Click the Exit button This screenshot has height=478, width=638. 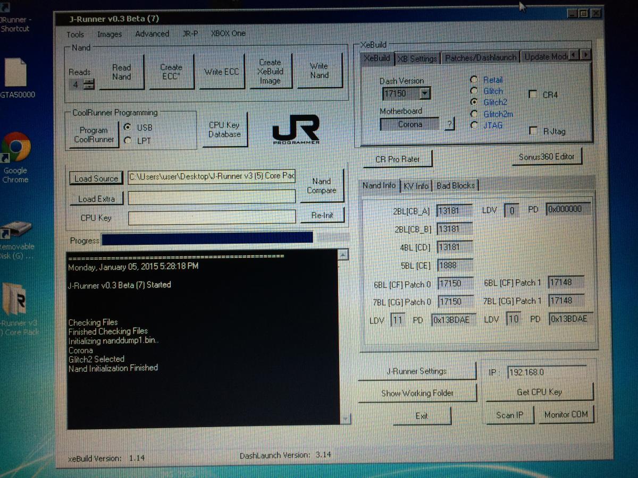coord(422,416)
